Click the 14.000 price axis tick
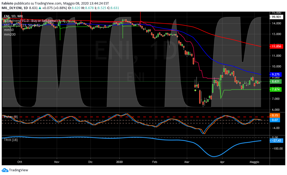 [x=276, y=23]
